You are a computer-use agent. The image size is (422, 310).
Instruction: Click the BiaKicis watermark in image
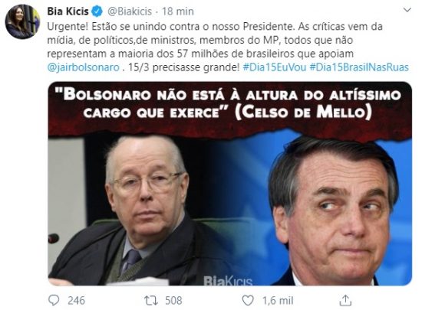tap(228, 280)
